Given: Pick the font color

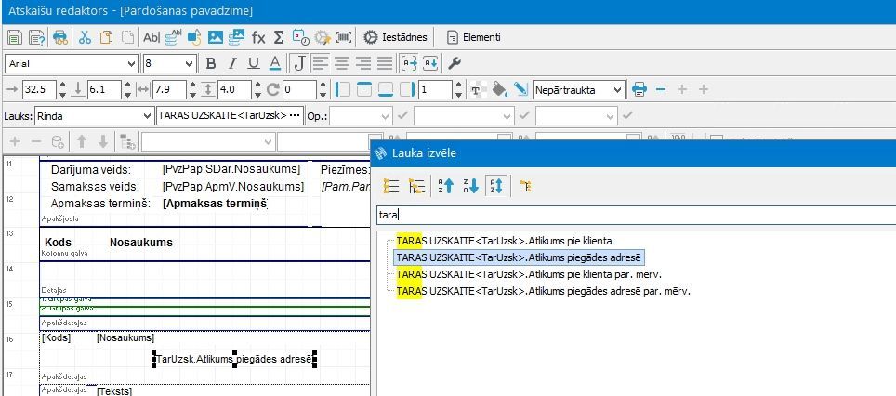Looking at the screenshot, I should coord(275,63).
